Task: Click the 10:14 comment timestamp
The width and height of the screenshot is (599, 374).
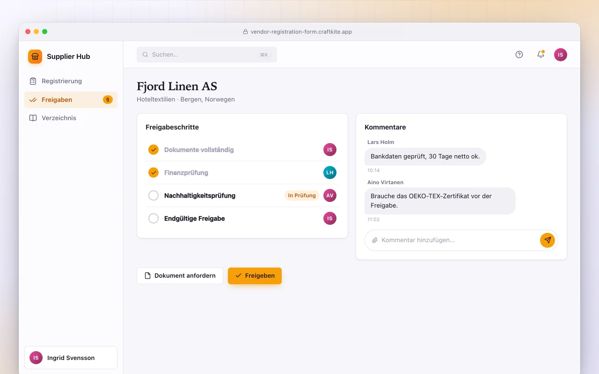Action: coord(373,171)
